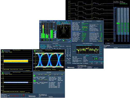Select the surround sound lissajous display
Screen dimensions: 130x98
(x=64, y=32)
